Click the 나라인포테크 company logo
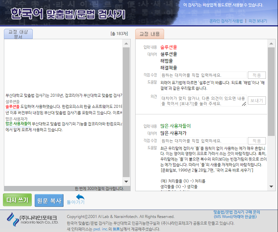 coord(32,220)
